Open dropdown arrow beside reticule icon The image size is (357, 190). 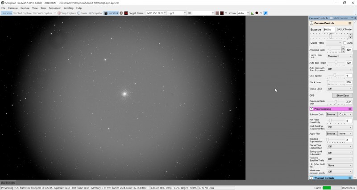coord(226,13)
